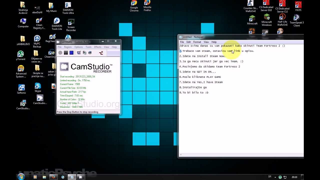
Task: Open CamStudio Tools menu
Action: point(88,47)
